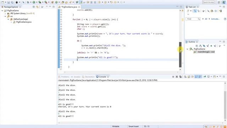Expand JRE System Library node
The image size is (227, 128).
point(5,14)
